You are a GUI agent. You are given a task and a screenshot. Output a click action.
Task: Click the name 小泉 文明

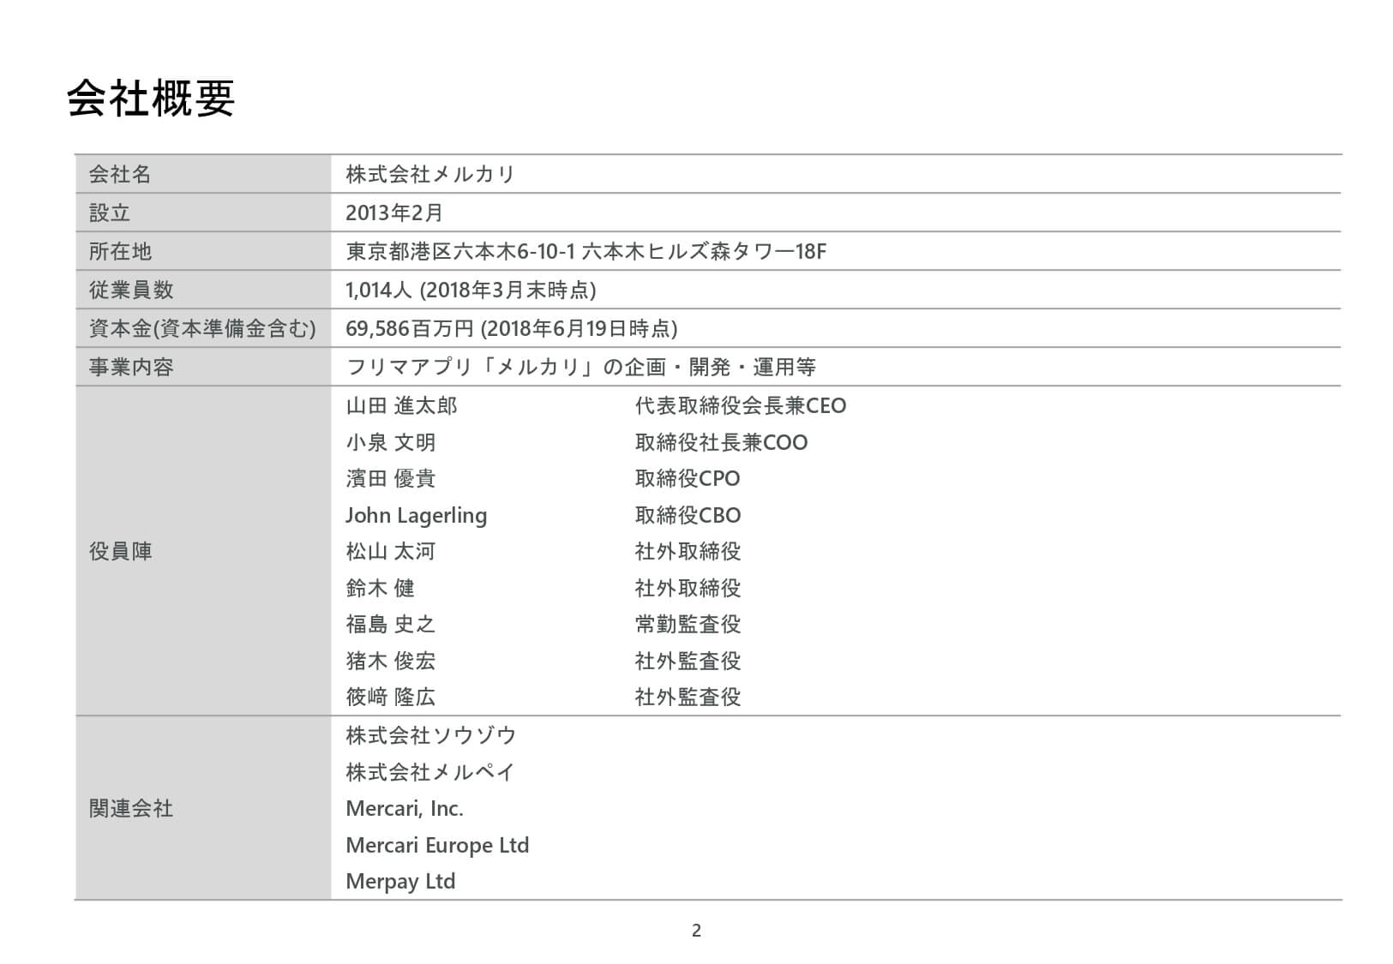[391, 442]
